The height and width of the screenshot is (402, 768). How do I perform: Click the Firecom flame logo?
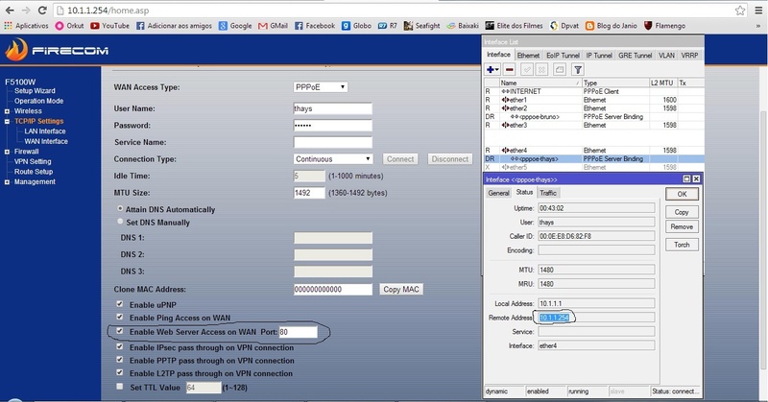pos(16,50)
